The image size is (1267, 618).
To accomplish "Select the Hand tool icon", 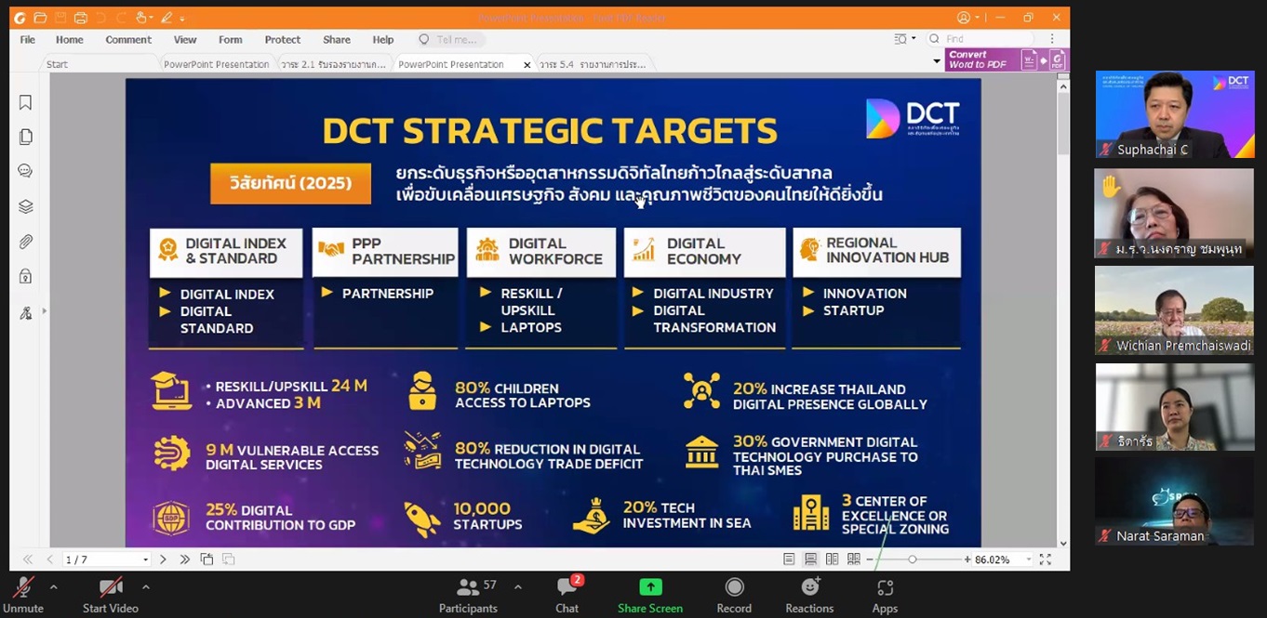I will pyautogui.click(x=141, y=18).
